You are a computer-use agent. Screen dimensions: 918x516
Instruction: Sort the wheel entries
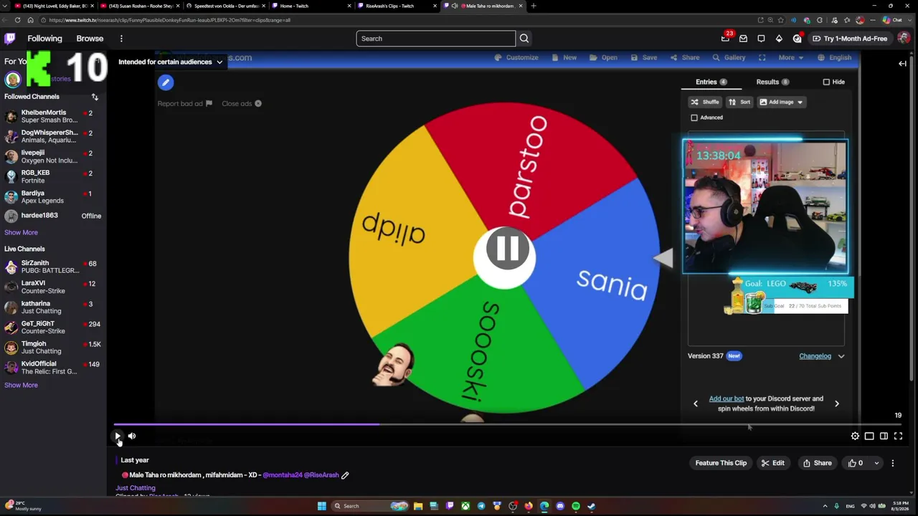click(x=739, y=102)
